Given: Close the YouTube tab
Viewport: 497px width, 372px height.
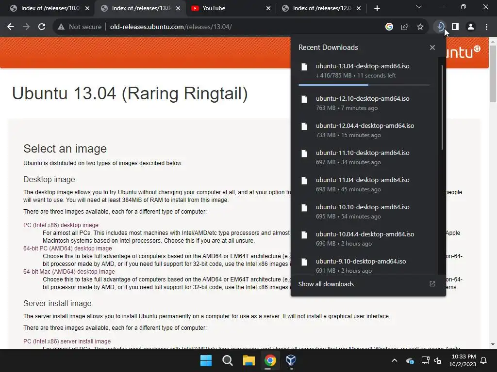Looking at the screenshot, I should 268,8.
